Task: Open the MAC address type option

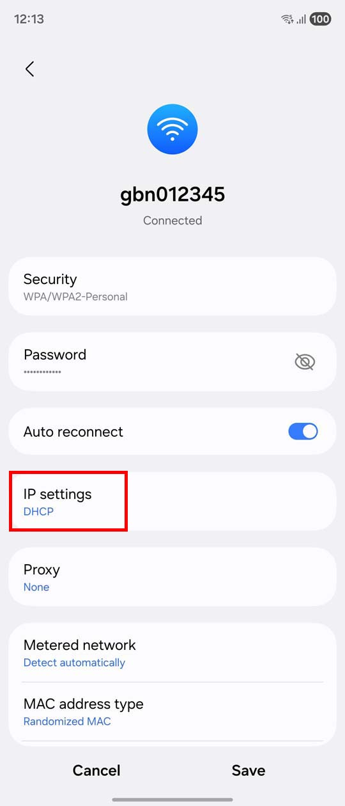Action: (x=172, y=711)
